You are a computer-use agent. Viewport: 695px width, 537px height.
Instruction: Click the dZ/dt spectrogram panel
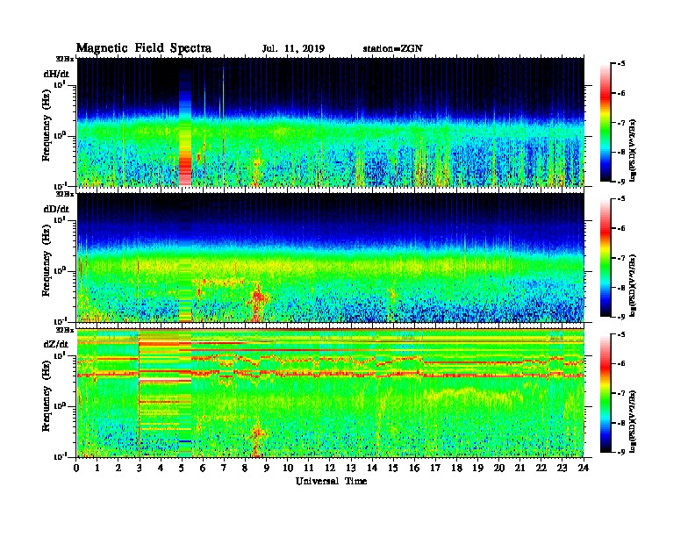click(x=331, y=393)
